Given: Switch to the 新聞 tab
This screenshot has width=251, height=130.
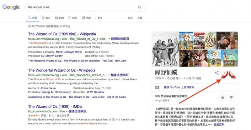Looking at the screenshot, I should click(59, 18).
